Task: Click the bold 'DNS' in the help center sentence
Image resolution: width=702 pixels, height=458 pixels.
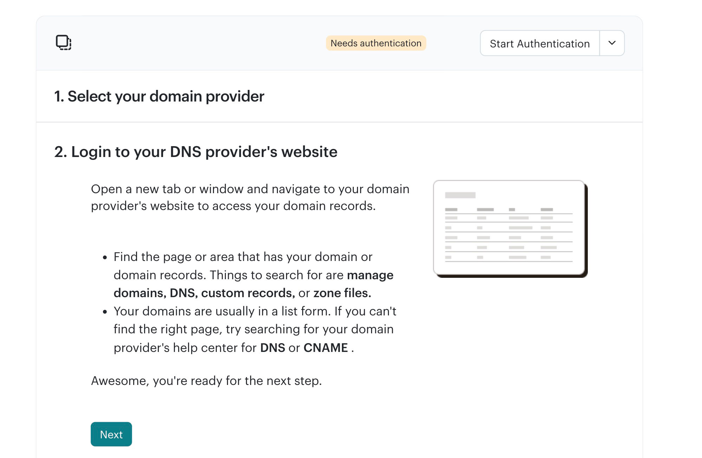Action: point(272,348)
